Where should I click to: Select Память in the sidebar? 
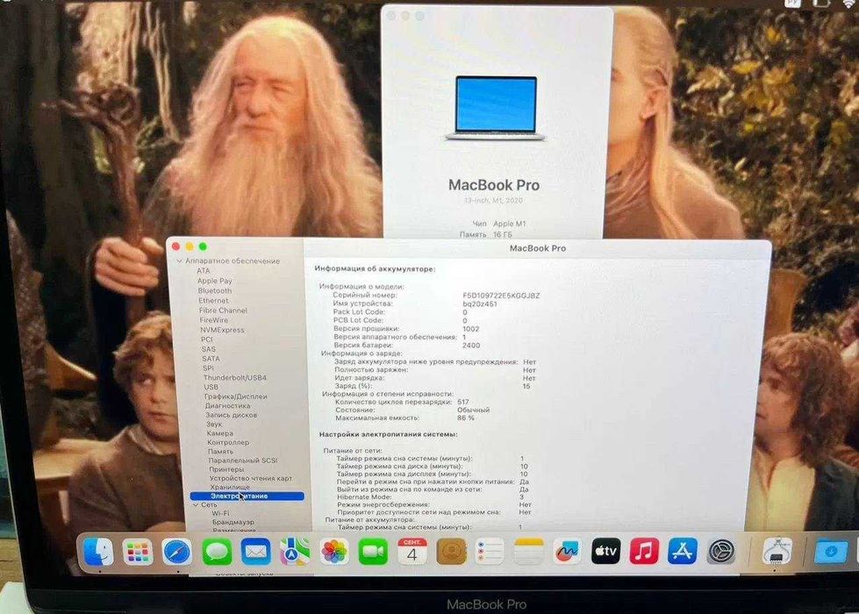pyautogui.click(x=221, y=452)
